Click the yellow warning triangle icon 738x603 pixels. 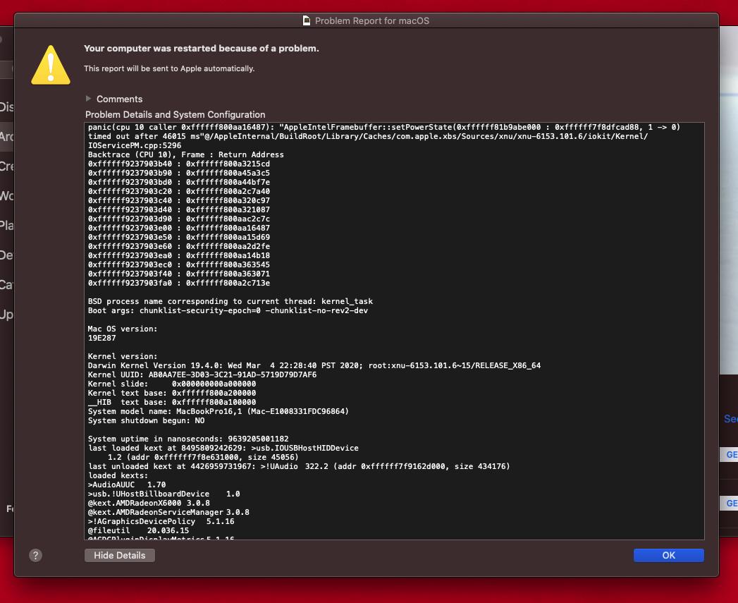click(x=51, y=65)
